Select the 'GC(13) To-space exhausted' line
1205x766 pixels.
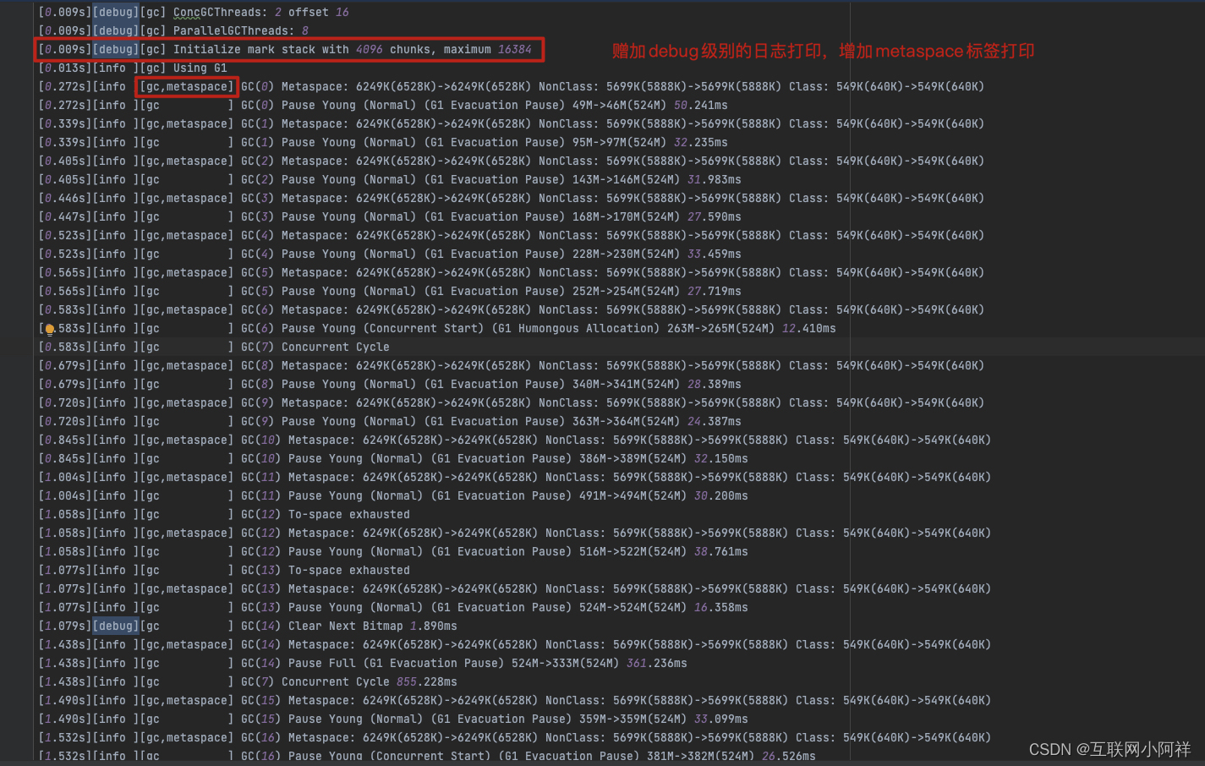(x=224, y=570)
